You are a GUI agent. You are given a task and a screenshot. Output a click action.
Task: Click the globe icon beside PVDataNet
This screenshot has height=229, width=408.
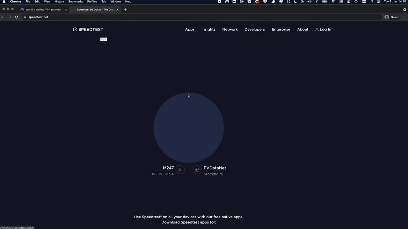pos(197,170)
